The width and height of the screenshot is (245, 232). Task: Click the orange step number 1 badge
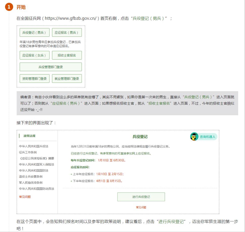(9, 7)
